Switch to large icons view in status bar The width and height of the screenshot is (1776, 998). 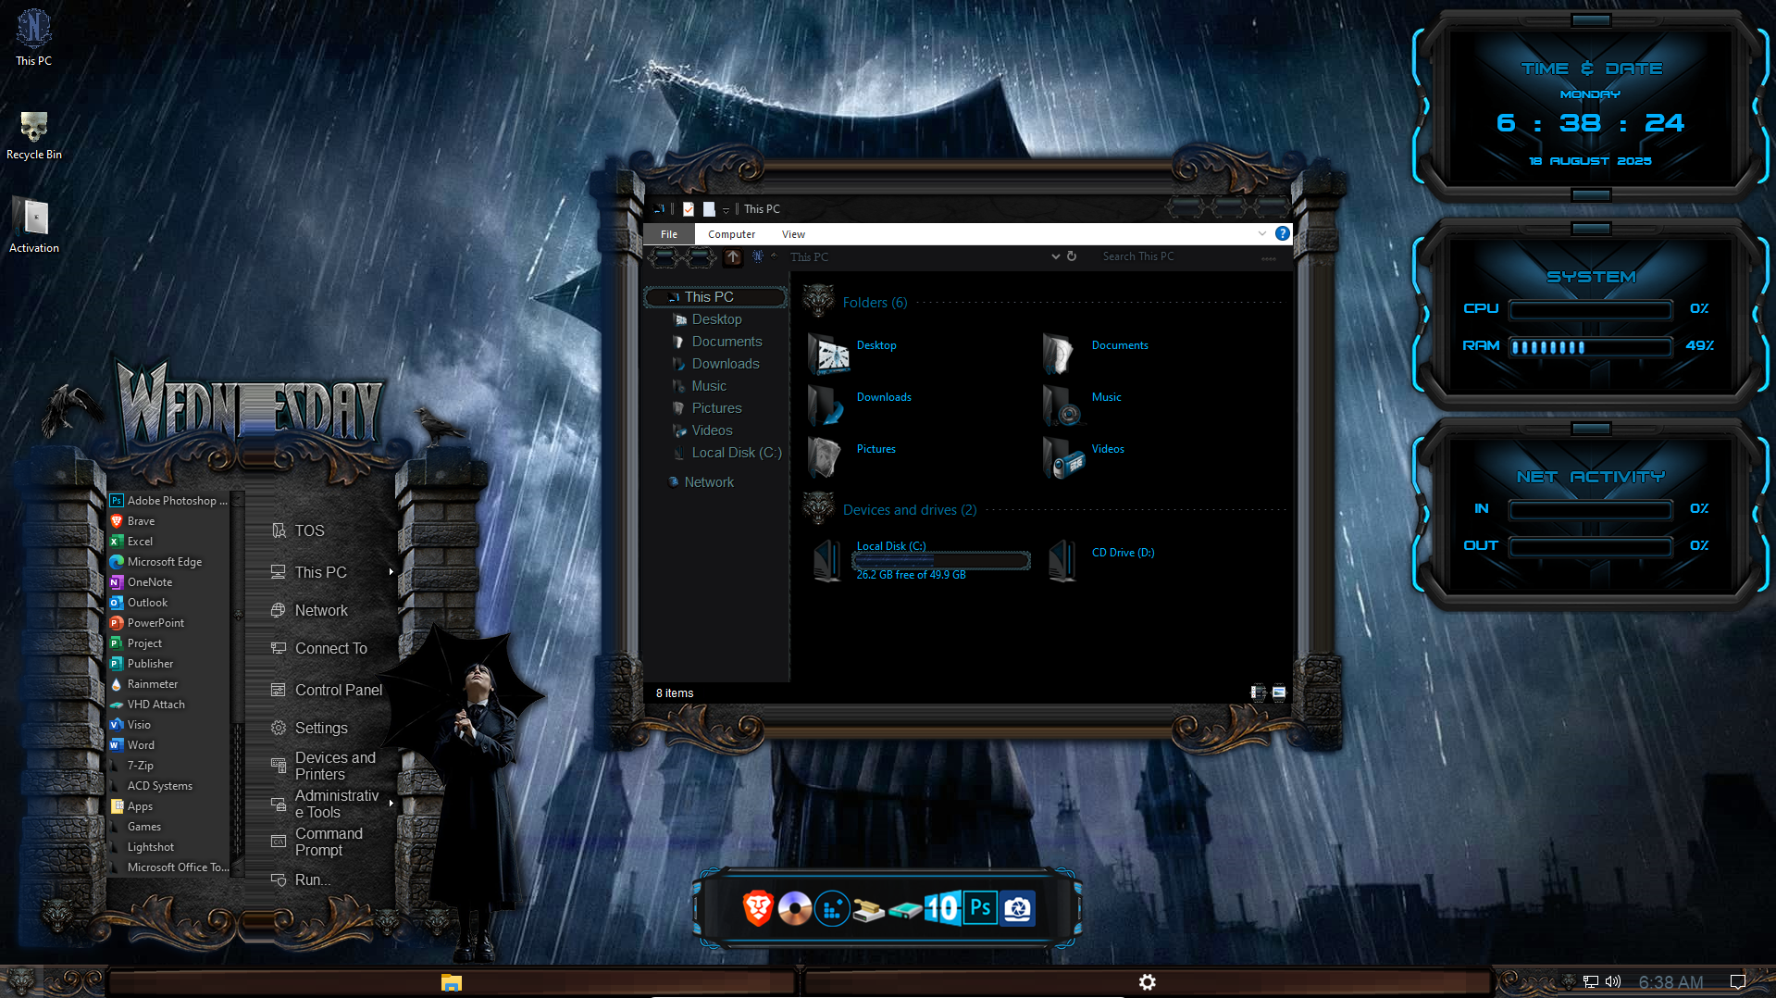(x=1279, y=692)
